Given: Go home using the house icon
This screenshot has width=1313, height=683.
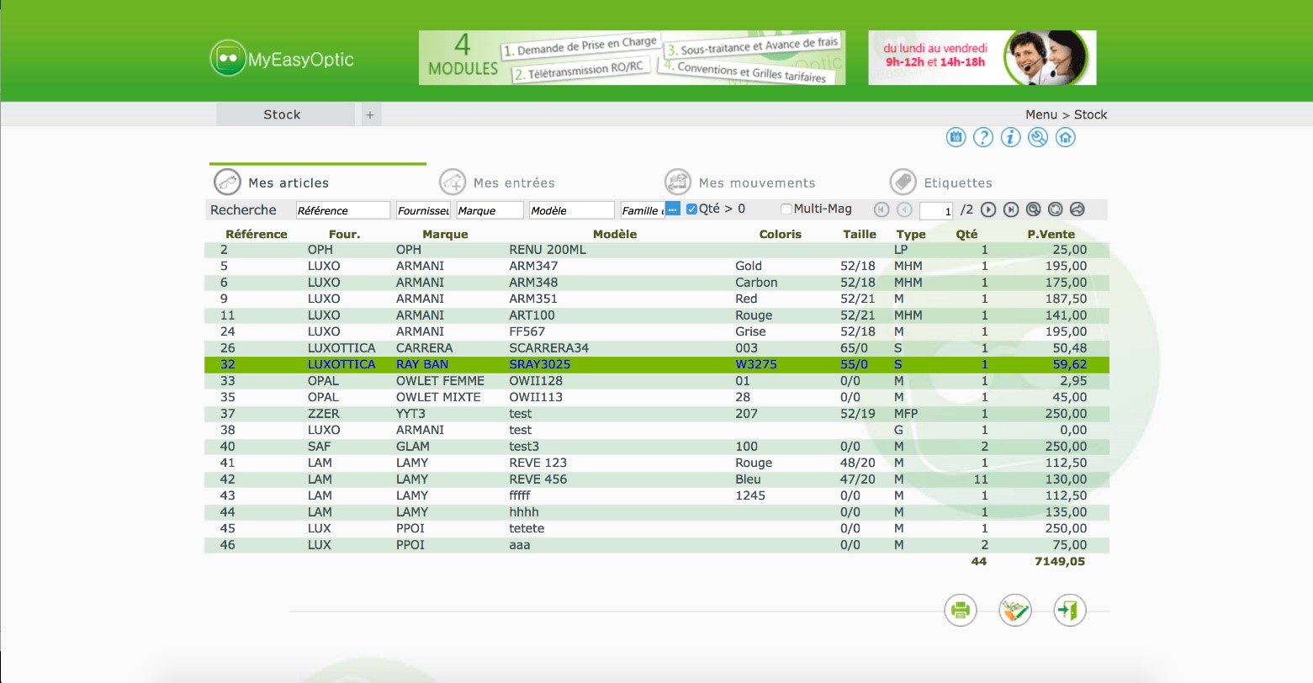Looking at the screenshot, I should point(1066,137).
